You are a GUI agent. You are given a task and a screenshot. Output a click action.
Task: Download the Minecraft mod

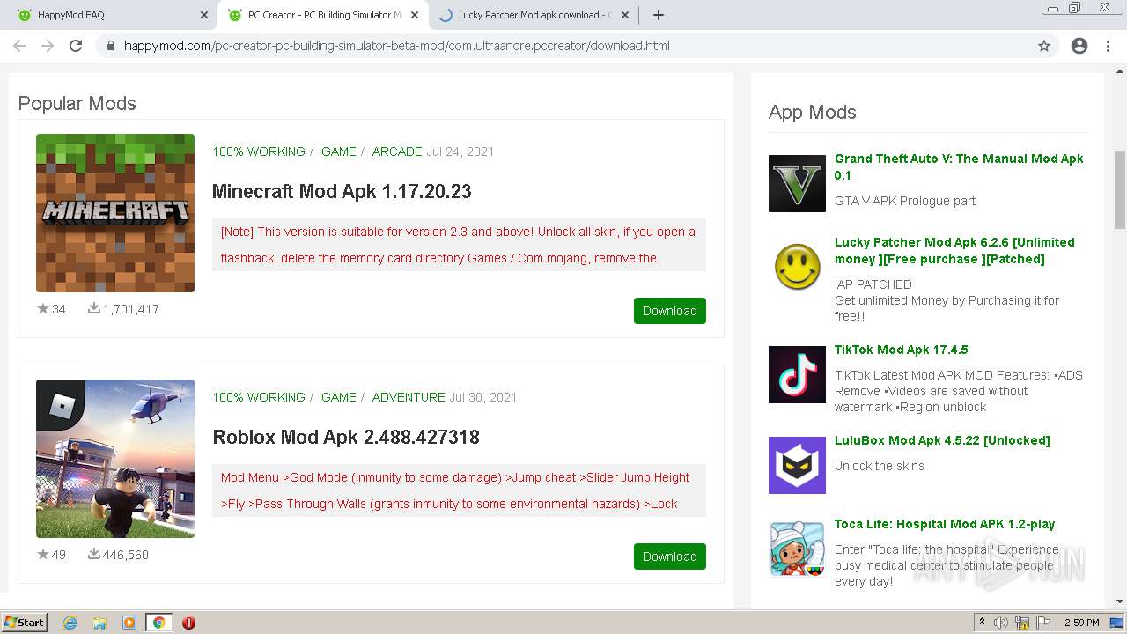click(x=670, y=311)
